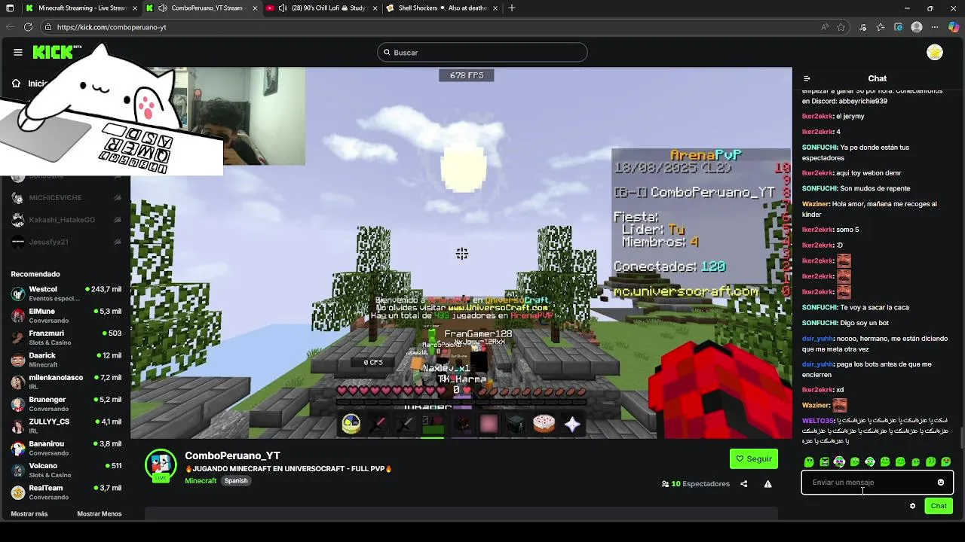Viewport: 965px width, 542px height.
Task: Open the Copilot icon
Action: click(x=954, y=27)
